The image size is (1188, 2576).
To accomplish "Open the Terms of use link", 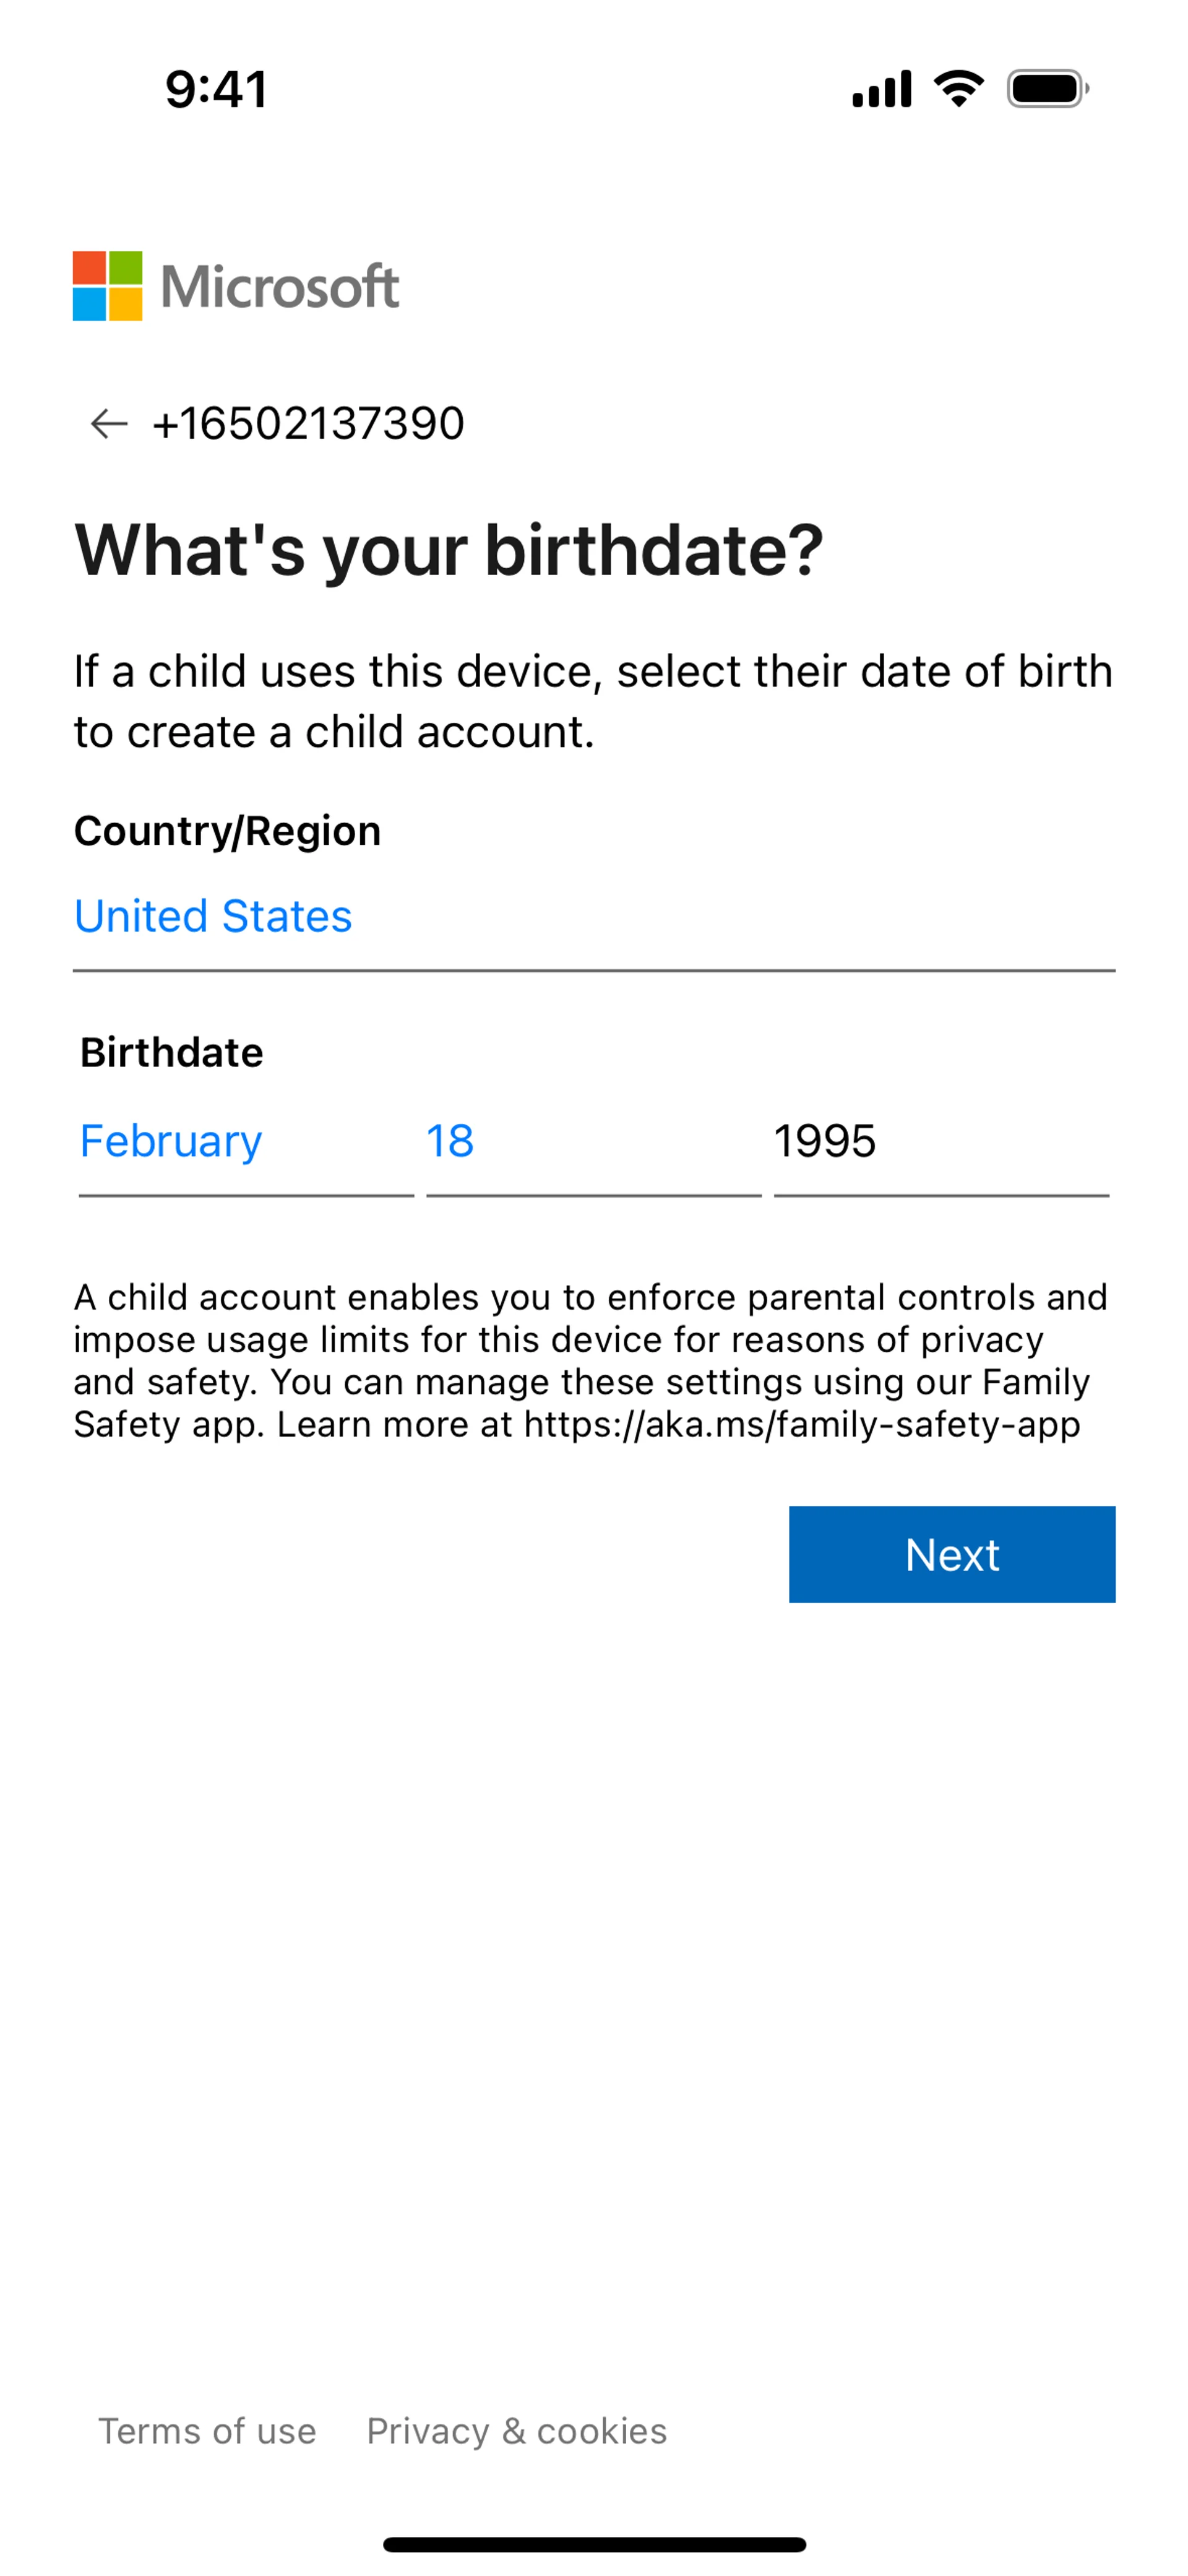I will click(207, 2431).
